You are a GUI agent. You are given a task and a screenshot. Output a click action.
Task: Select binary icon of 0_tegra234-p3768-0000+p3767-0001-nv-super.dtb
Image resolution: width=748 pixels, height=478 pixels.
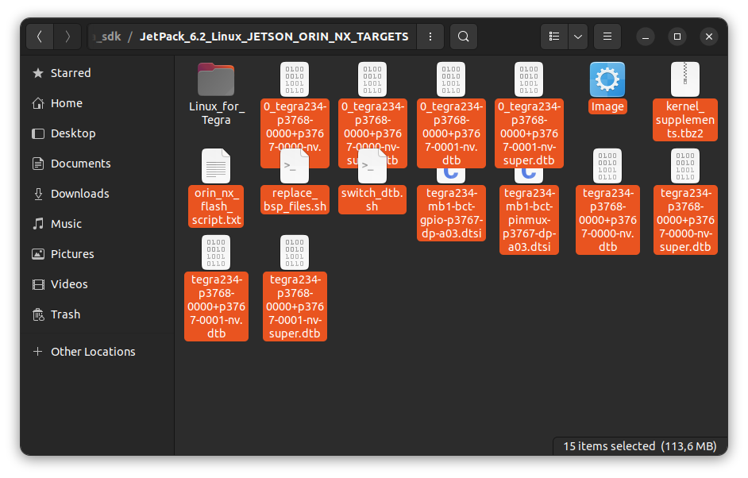pyautogui.click(x=529, y=79)
